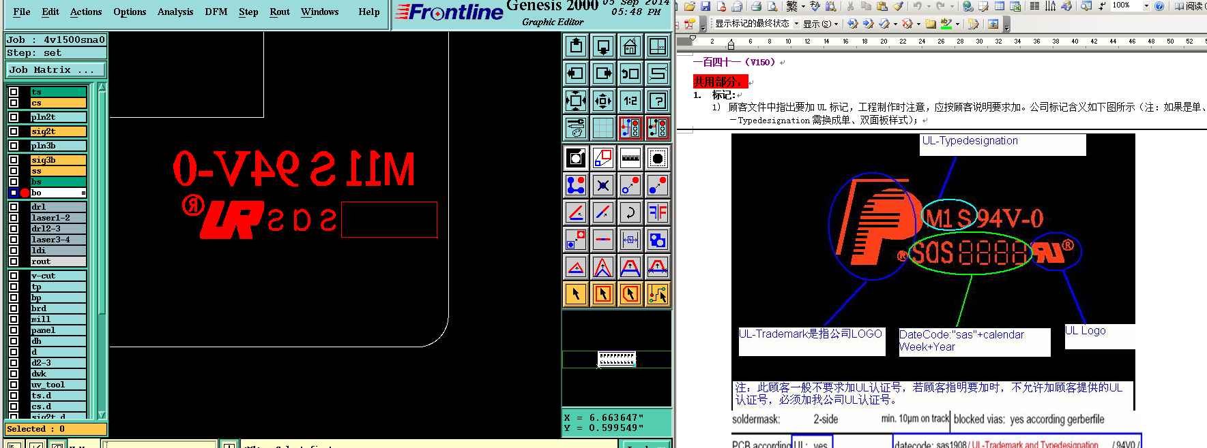Click the grid display icon in Genesis
This screenshot has height=448, width=1207.
pos(603,128)
